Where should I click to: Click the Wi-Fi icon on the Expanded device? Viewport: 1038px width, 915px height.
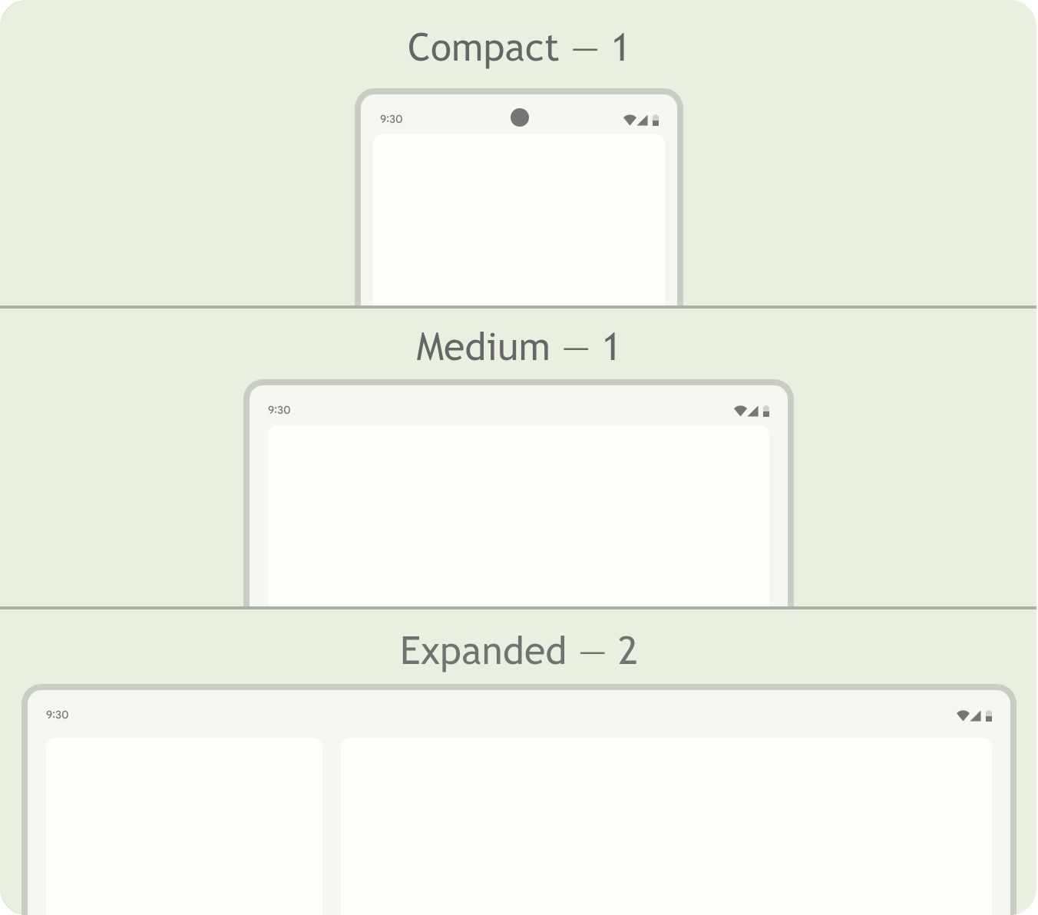tap(963, 715)
